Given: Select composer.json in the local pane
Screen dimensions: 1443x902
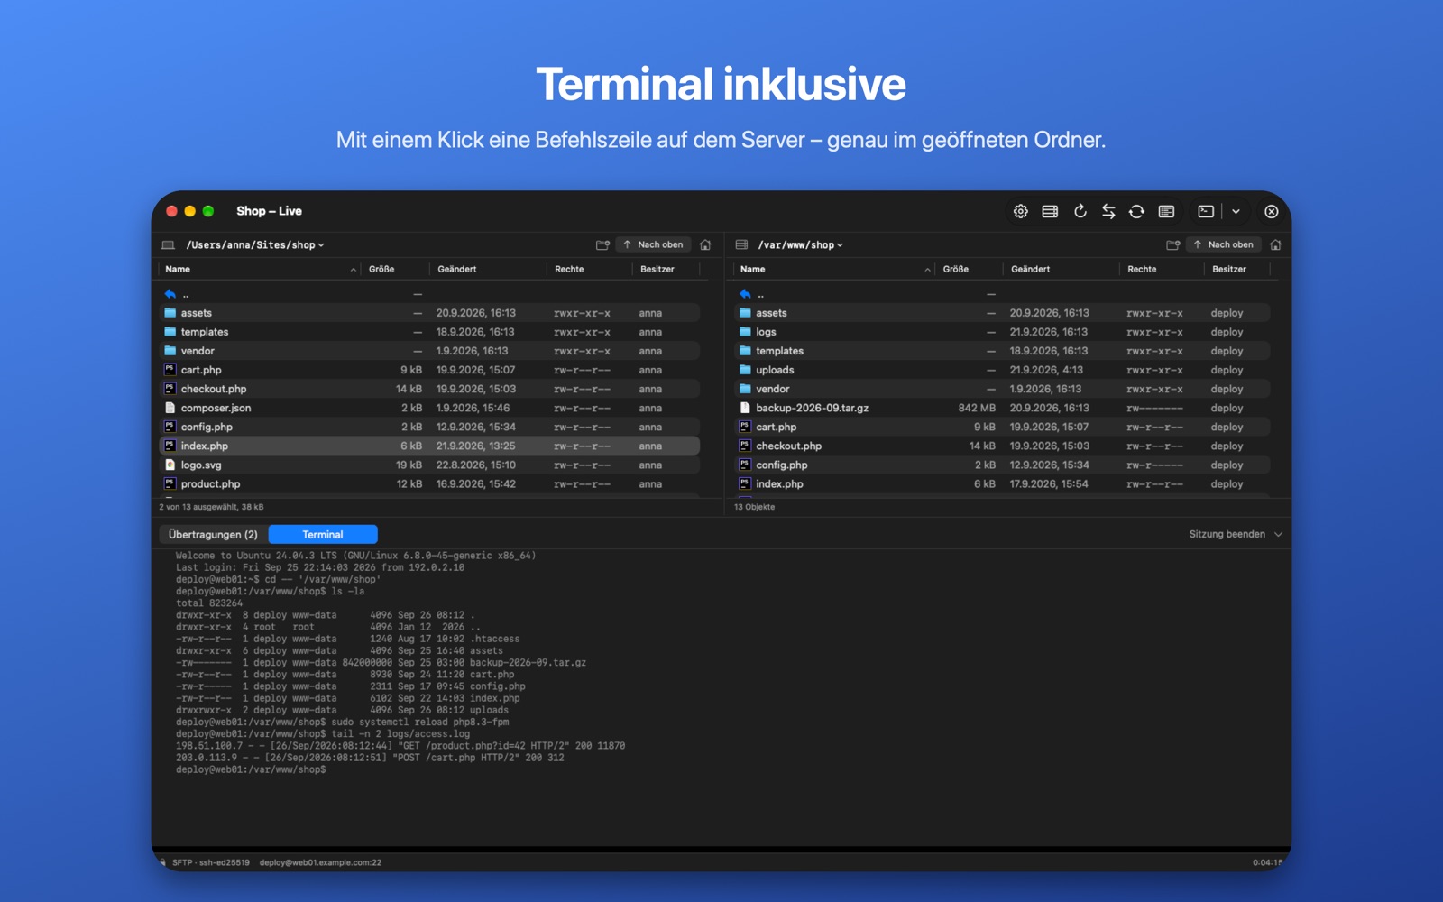Looking at the screenshot, I should 429,408.
